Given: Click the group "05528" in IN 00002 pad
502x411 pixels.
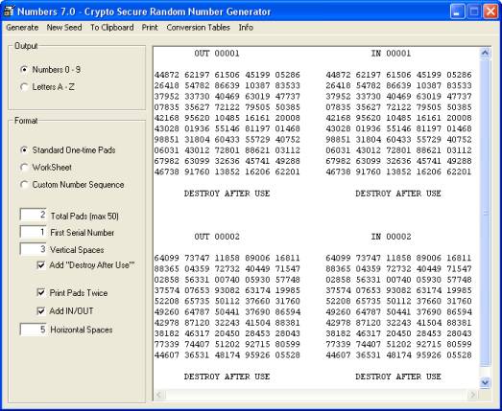Looking at the screenshot, I should pyautogui.click(x=459, y=355).
